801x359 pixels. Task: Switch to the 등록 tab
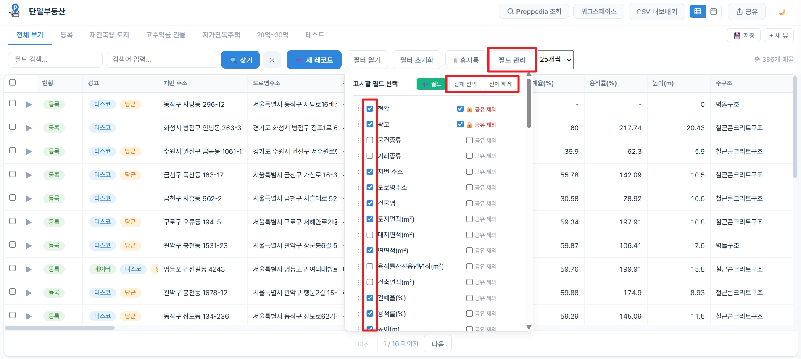(66, 35)
